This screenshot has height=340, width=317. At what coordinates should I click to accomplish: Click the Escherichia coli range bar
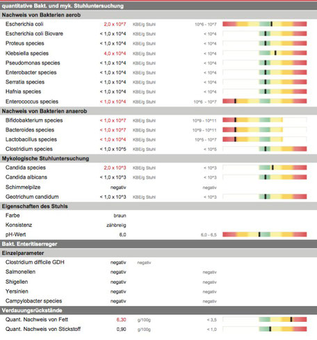click(265, 24)
